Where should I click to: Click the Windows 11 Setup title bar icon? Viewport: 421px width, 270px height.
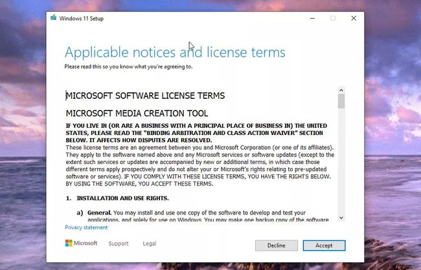pyautogui.click(x=53, y=18)
